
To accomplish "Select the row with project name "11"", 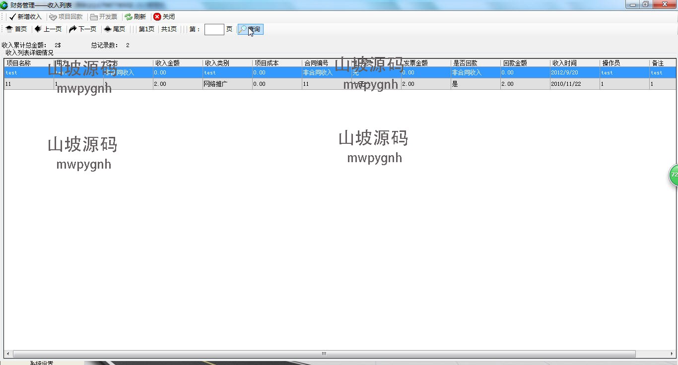I will (x=20, y=84).
